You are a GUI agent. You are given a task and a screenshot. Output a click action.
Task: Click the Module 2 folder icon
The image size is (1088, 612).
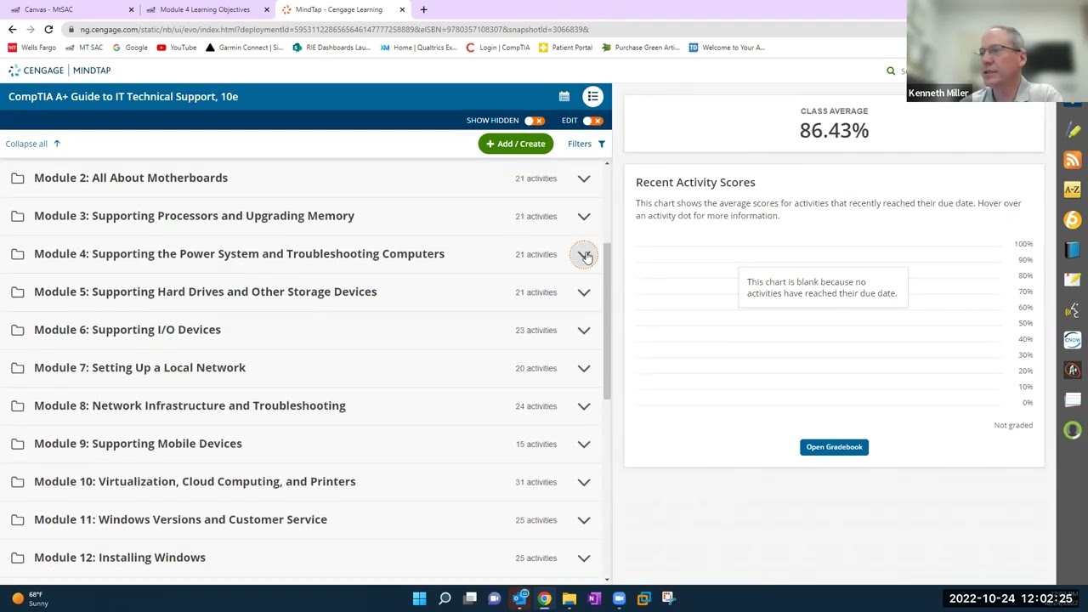pyautogui.click(x=17, y=178)
